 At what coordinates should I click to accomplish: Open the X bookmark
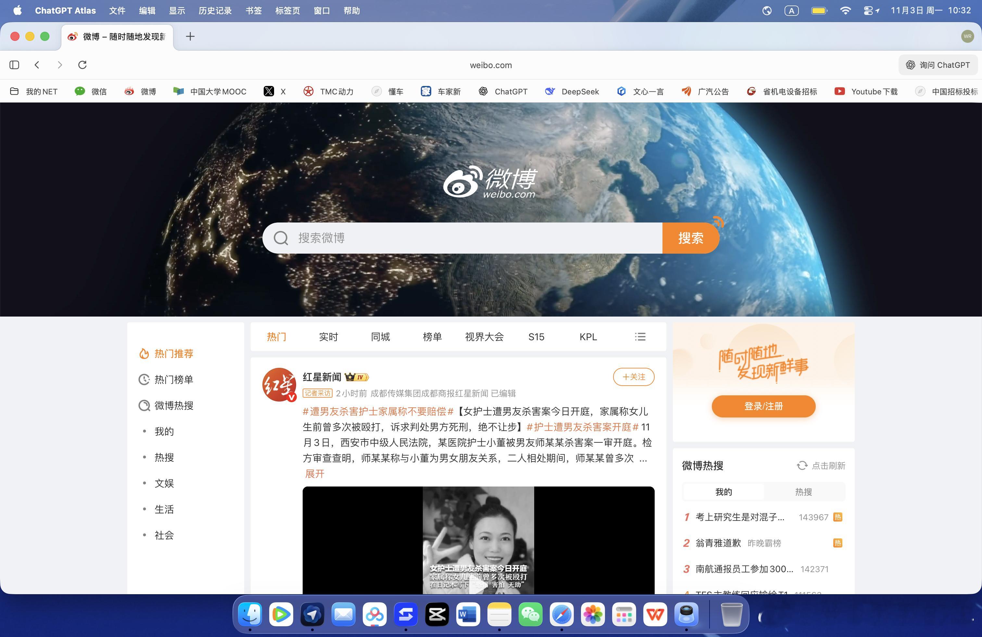tap(275, 91)
